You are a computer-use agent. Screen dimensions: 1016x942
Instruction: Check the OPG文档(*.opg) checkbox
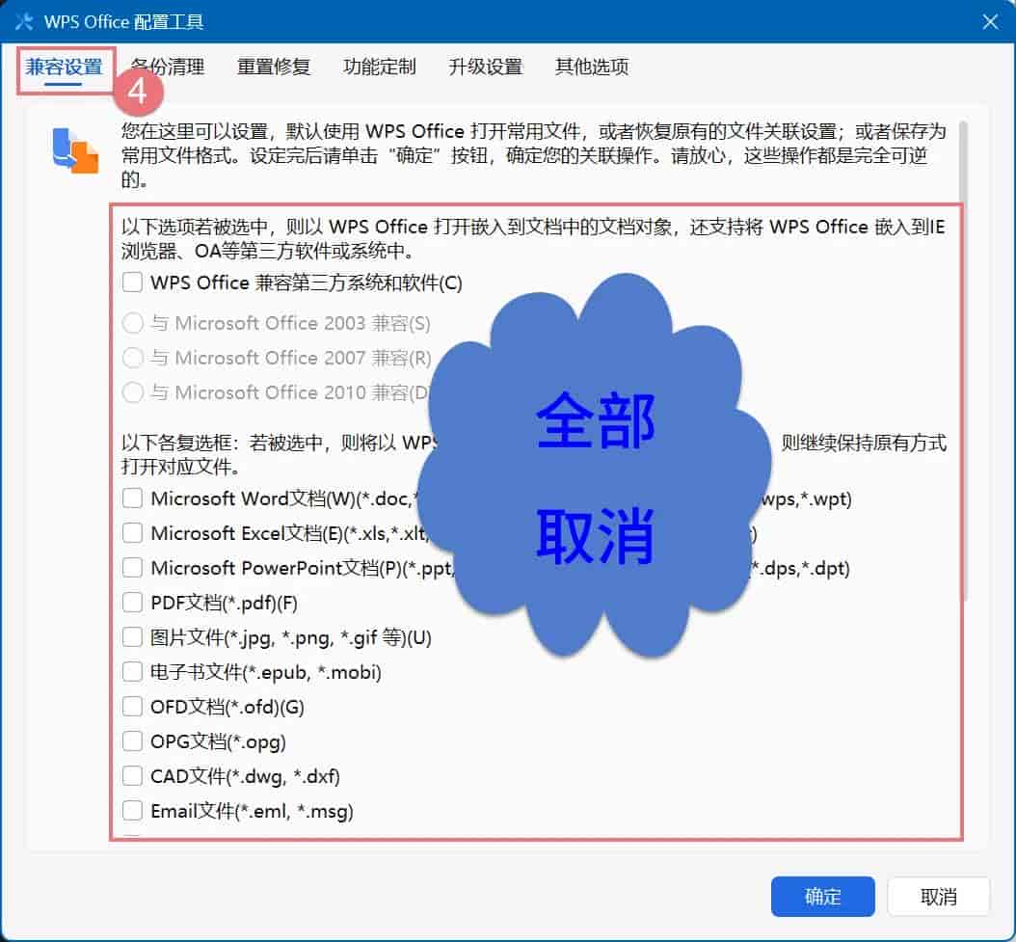click(x=133, y=741)
